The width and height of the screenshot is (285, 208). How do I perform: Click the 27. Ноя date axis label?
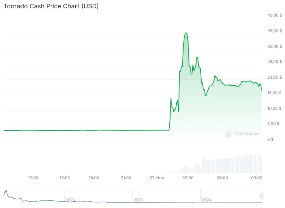click(157, 178)
